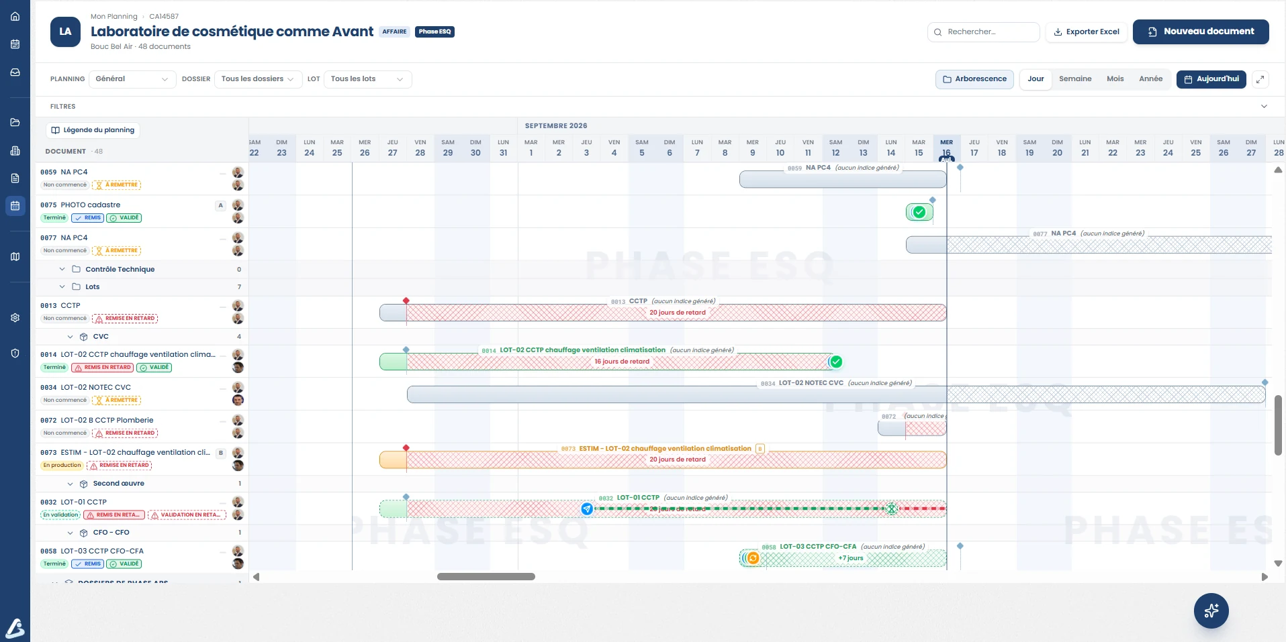Switch to Semaine view
Screen dimensions: 1286x642
tap(1075, 79)
